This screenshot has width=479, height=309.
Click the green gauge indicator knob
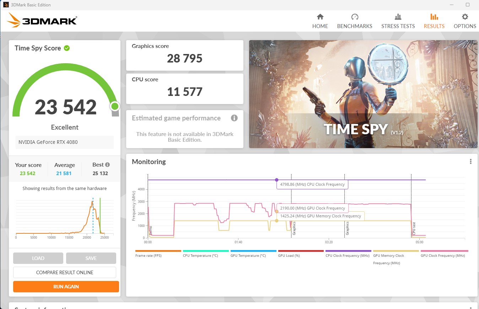tap(115, 106)
